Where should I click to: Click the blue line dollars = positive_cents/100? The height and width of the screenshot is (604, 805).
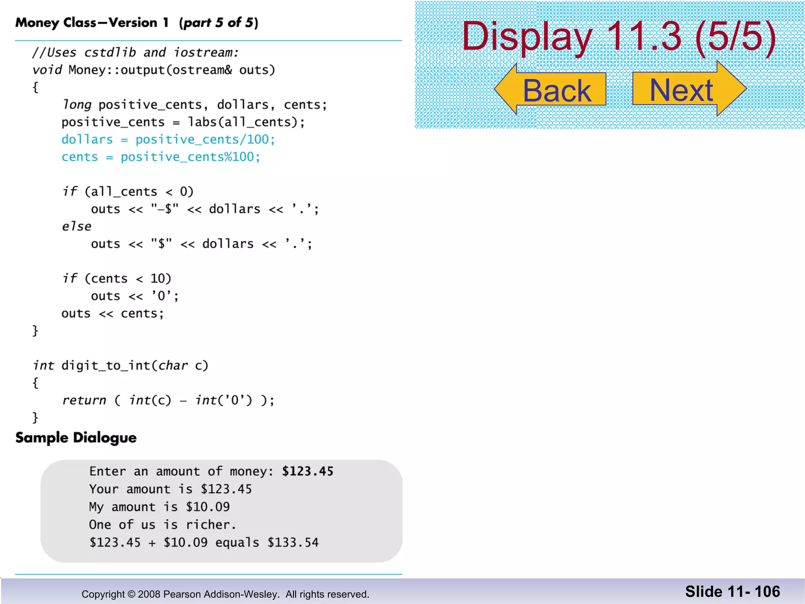(168, 140)
